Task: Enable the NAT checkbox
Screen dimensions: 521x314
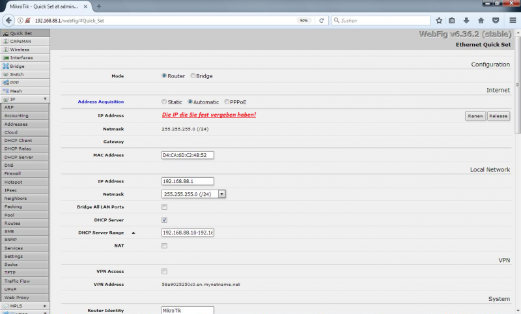Action: 164,246
